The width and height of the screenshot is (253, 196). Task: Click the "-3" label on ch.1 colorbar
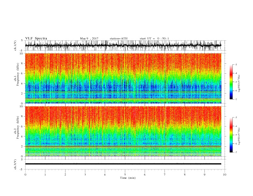(x=235, y=65)
